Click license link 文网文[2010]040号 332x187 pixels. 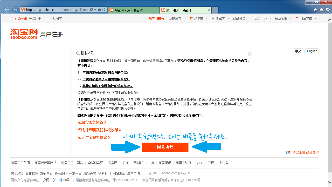[x=56, y=180]
